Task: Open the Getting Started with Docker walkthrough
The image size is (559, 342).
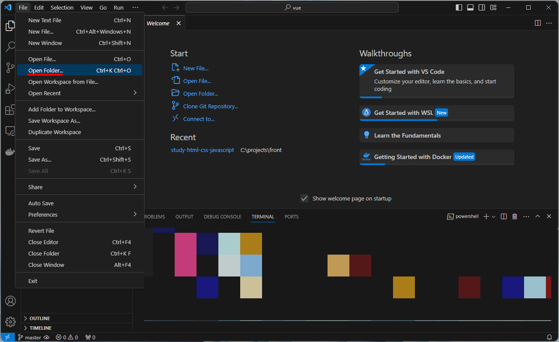Action: point(437,157)
